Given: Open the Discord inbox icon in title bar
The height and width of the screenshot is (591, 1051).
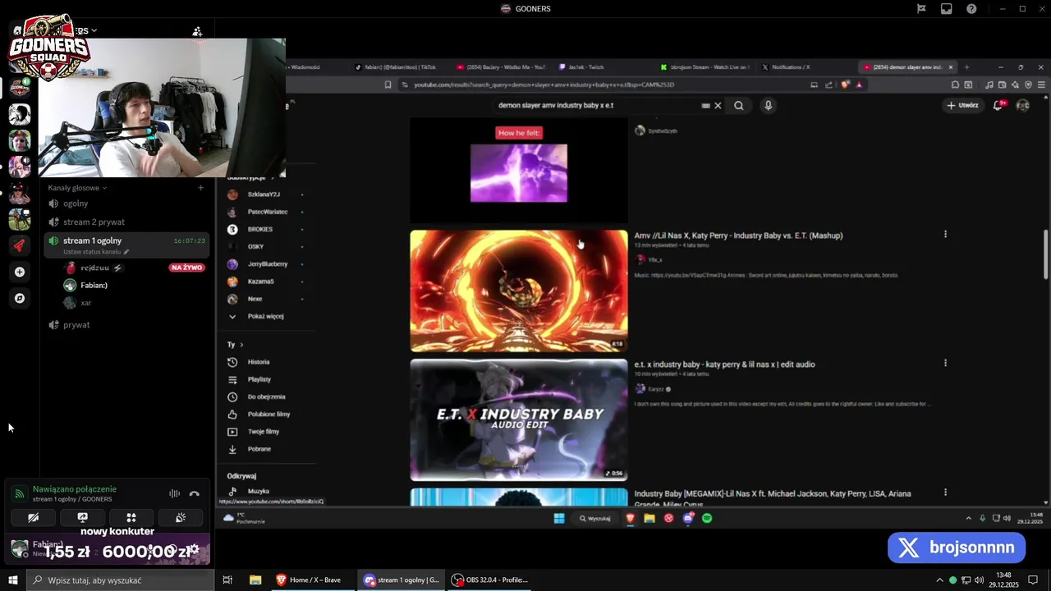Looking at the screenshot, I should [x=947, y=8].
